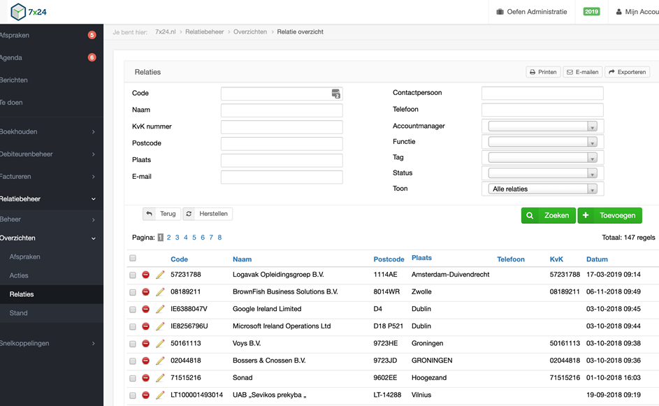Click the pencil edit icon for Google Ireland Limited

coord(160,309)
